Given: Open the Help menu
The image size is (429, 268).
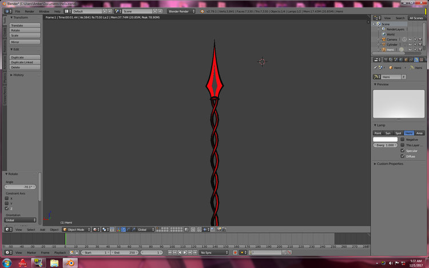Looking at the screenshot, I should pyautogui.click(x=57, y=11).
